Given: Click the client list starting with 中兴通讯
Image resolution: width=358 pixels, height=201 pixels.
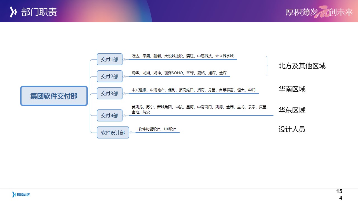Looking at the screenshot, I should (194, 90).
